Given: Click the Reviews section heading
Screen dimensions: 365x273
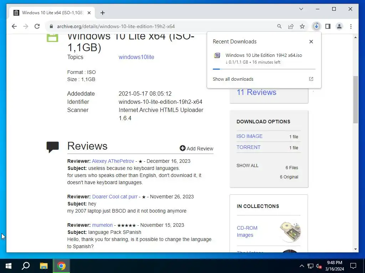Looking at the screenshot, I should [87, 146].
